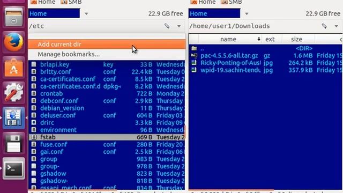Click file icon beside environment
Screen dimensions: 343x193
click(x=34, y=130)
